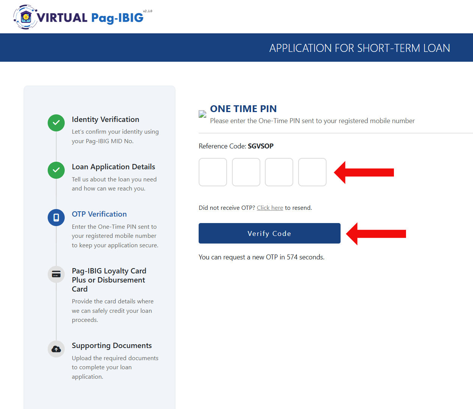Focus the second OTP digit box
This screenshot has width=473, height=409.
(x=246, y=172)
